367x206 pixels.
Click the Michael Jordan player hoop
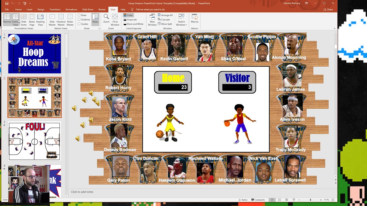click(235, 169)
